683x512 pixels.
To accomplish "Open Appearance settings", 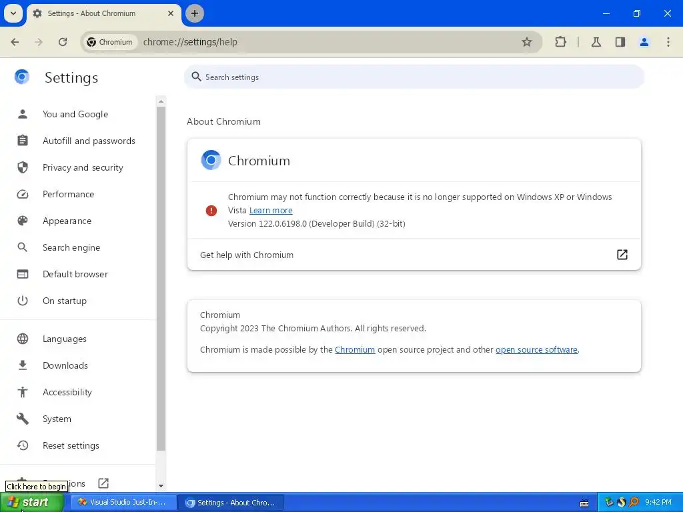I will pyautogui.click(x=67, y=221).
